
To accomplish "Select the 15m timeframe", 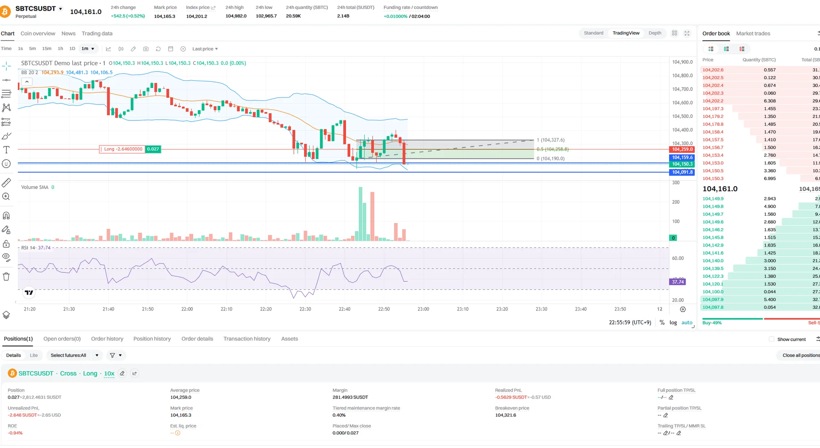I will 47,49.
